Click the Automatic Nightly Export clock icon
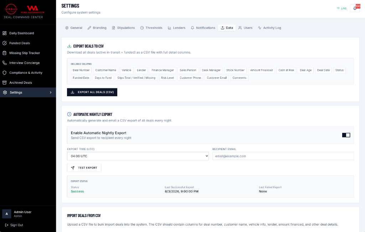365x232 pixels. click(69, 114)
